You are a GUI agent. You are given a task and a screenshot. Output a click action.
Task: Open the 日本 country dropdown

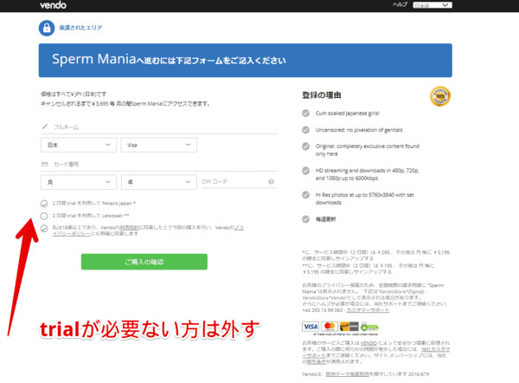(x=79, y=145)
